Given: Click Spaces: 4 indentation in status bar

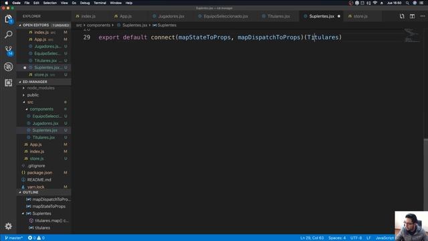Looking at the screenshot, I should tap(337, 238).
